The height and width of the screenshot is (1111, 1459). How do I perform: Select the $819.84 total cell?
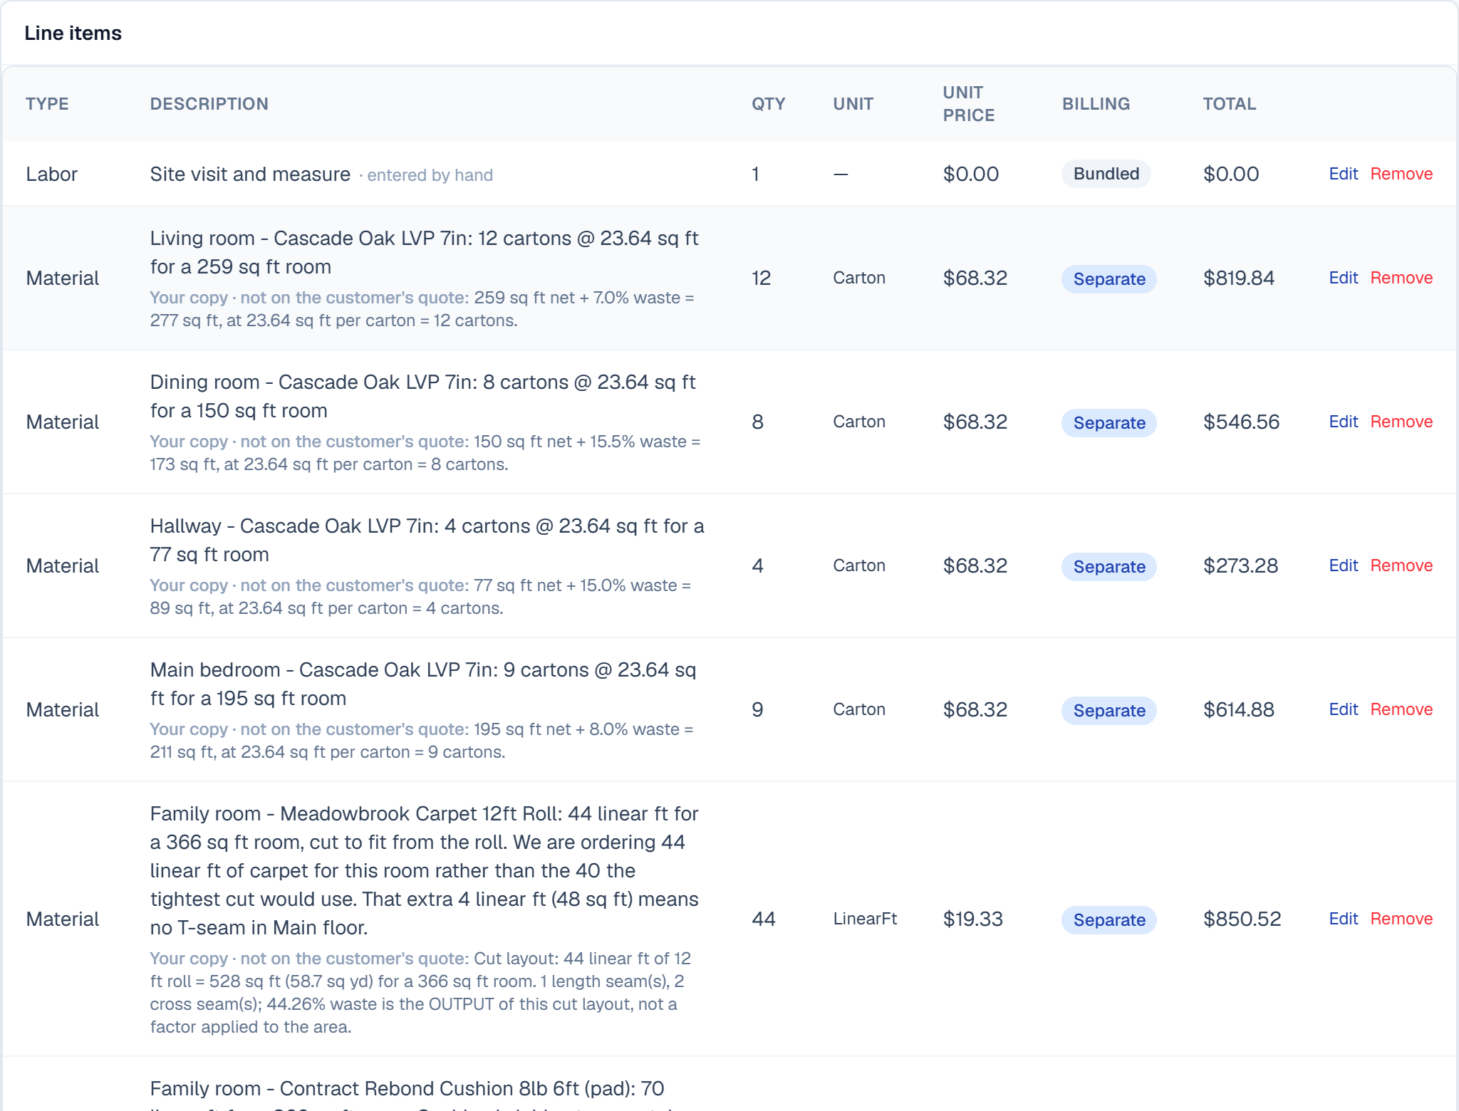click(x=1238, y=278)
